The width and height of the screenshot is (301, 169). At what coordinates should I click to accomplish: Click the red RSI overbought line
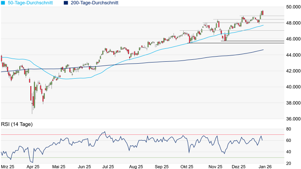pyautogui.click(x=157, y=135)
